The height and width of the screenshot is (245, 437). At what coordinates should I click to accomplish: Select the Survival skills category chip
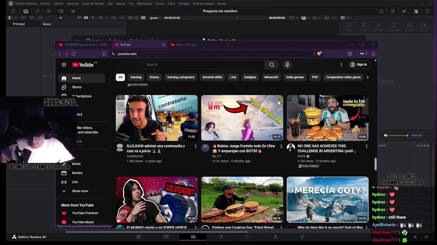coord(212,77)
